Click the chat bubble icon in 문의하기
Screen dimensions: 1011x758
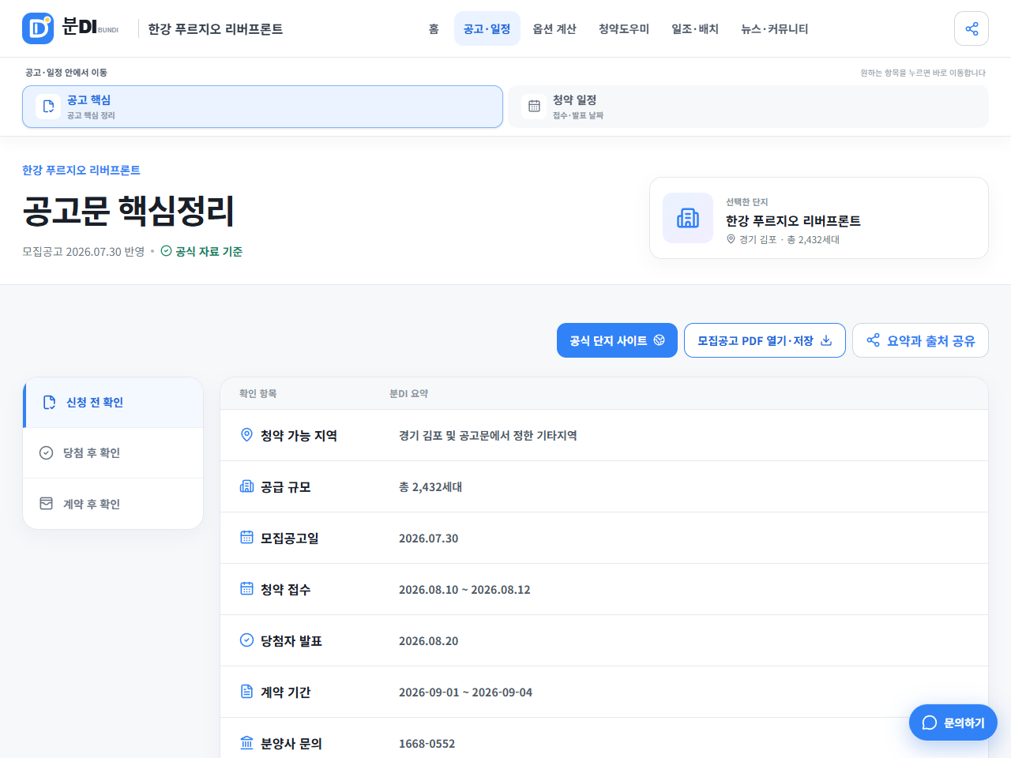tap(930, 722)
